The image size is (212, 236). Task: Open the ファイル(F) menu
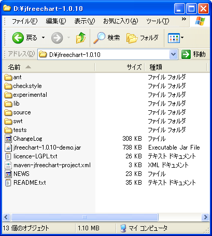24,21
